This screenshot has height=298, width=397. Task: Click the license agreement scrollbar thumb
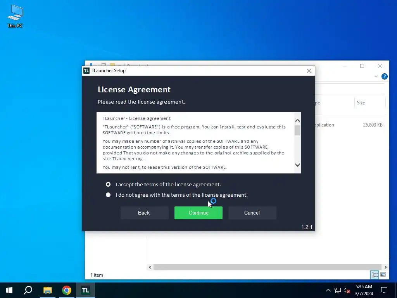pyautogui.click(x=297, y=130)
